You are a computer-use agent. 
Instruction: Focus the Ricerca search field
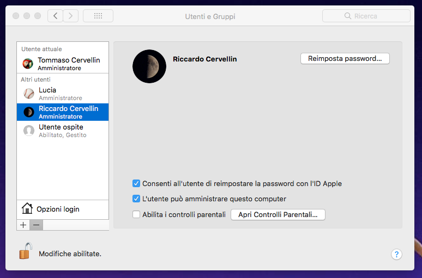366,16
